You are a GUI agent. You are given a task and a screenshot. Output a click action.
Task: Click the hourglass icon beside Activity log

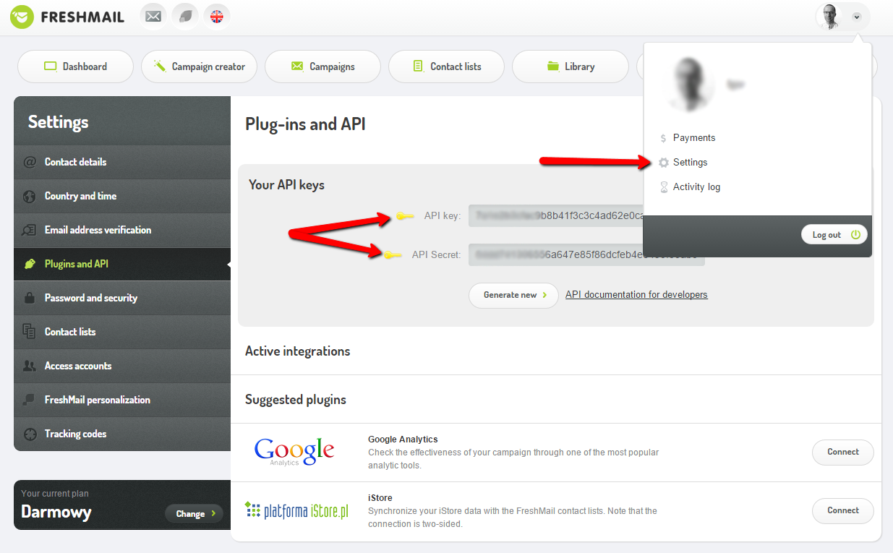pos(663,187)
